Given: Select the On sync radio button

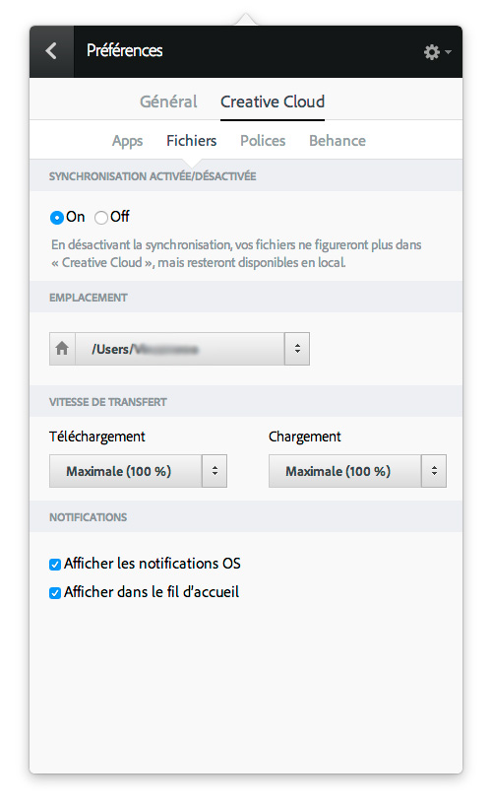Looking at the screenshot, I should coord(56,218).
